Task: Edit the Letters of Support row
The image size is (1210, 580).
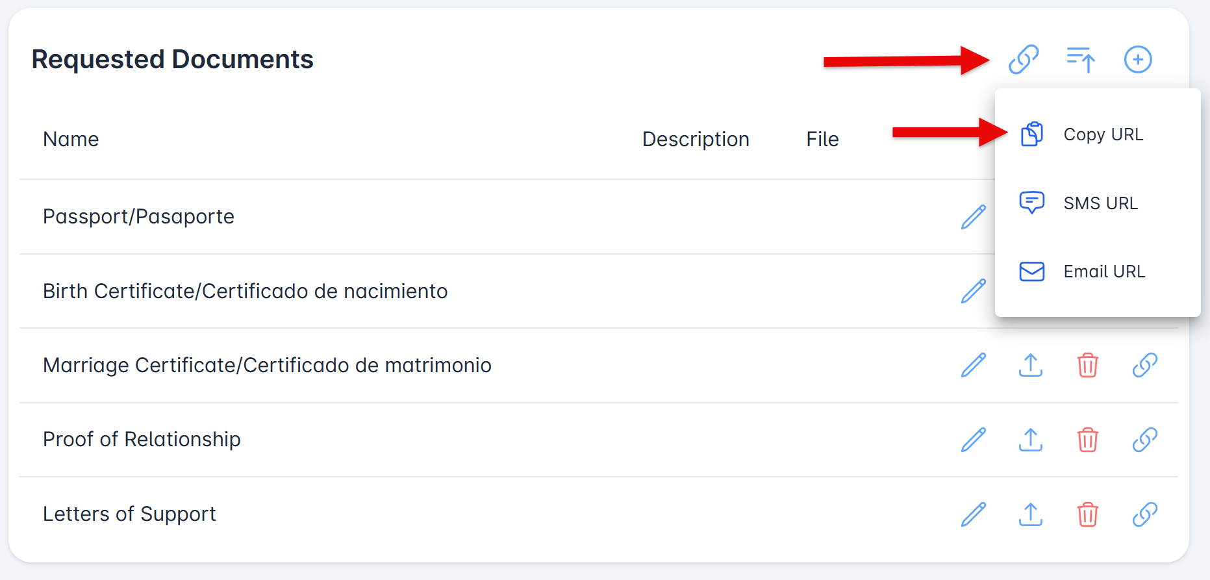Action: (973, 514)
